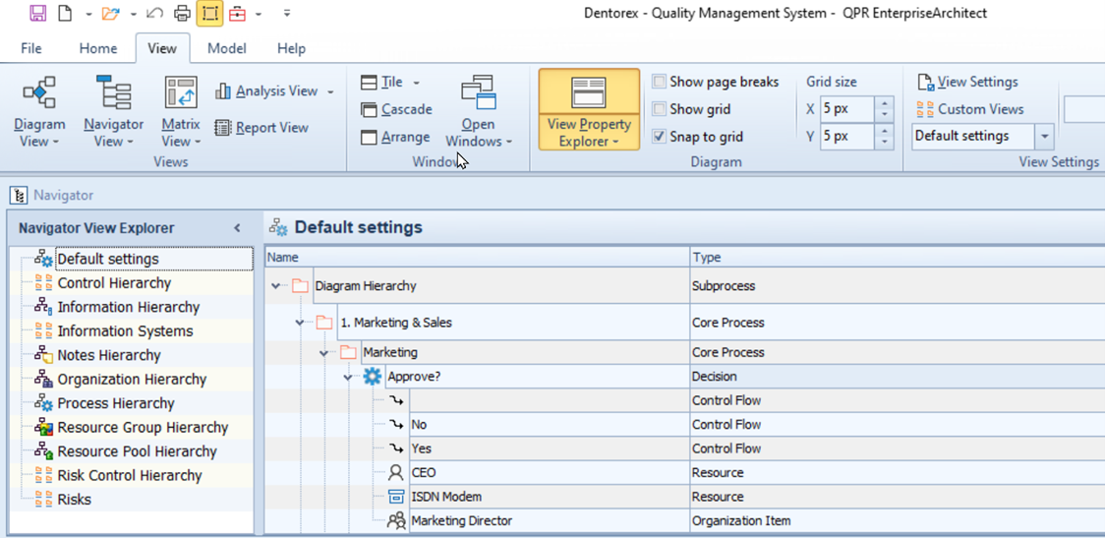Open the Matrix View button

pyautogui.click(x=181, y=113)
